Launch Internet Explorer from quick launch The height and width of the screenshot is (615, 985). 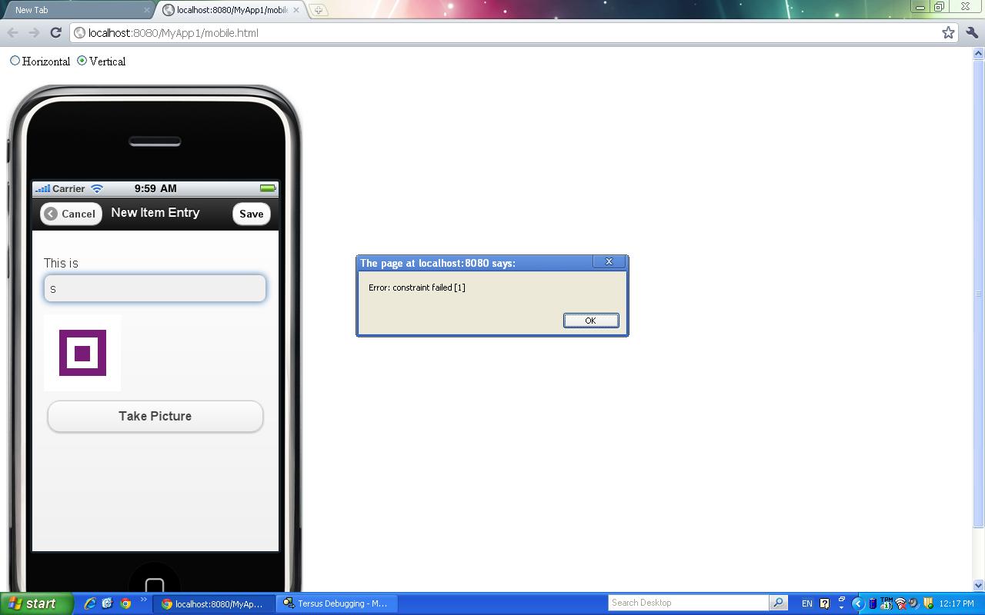pos(90,603)
